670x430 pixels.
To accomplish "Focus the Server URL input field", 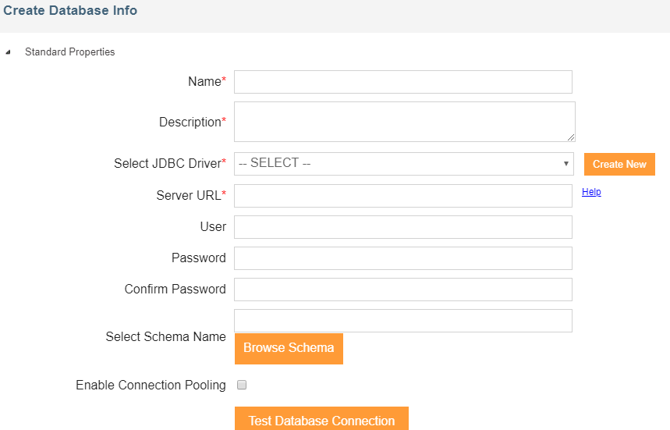I will (402, 196).
